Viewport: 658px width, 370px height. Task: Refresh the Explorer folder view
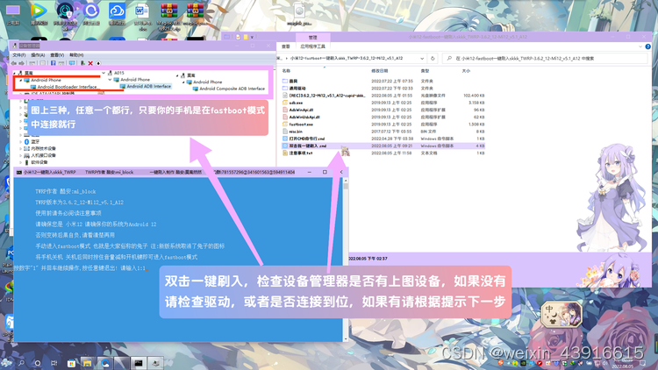[x=433, y=59]
